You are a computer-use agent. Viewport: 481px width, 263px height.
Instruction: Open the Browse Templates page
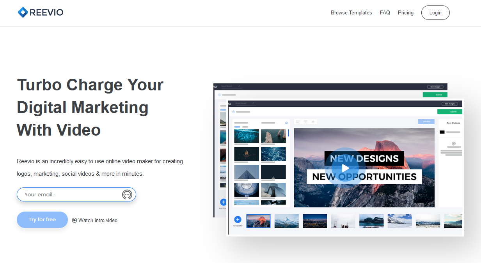351,13
